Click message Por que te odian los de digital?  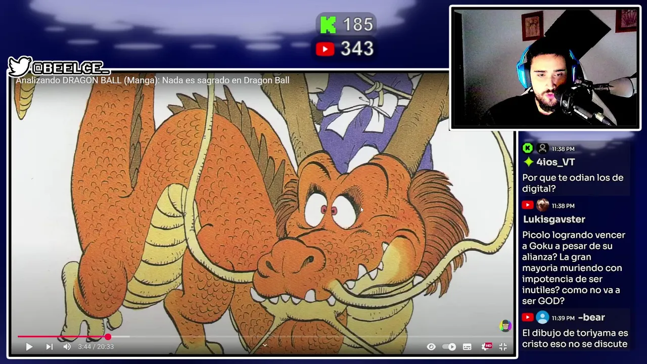(573, 184)
